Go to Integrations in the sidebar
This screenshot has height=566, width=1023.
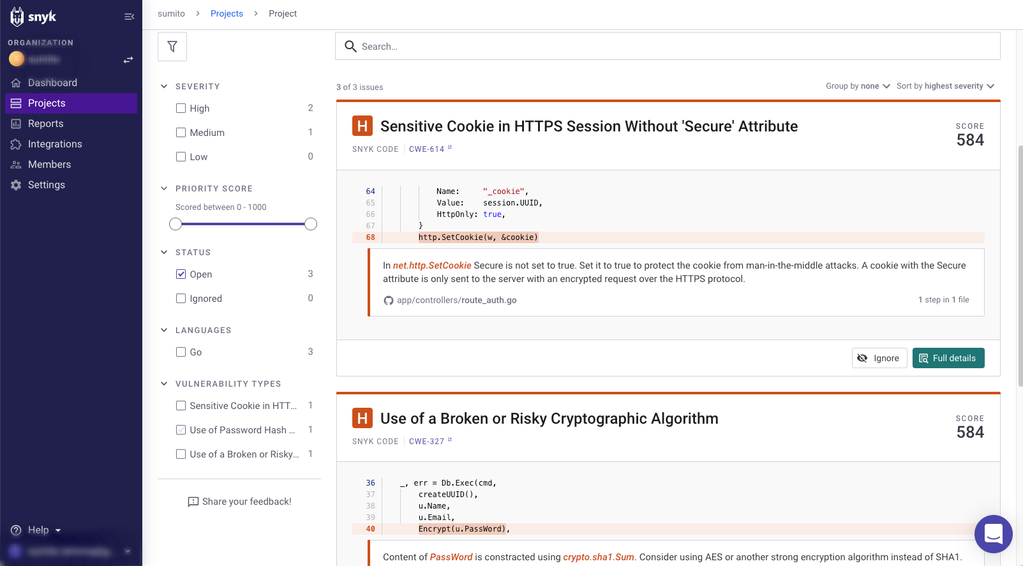(55, 144)
